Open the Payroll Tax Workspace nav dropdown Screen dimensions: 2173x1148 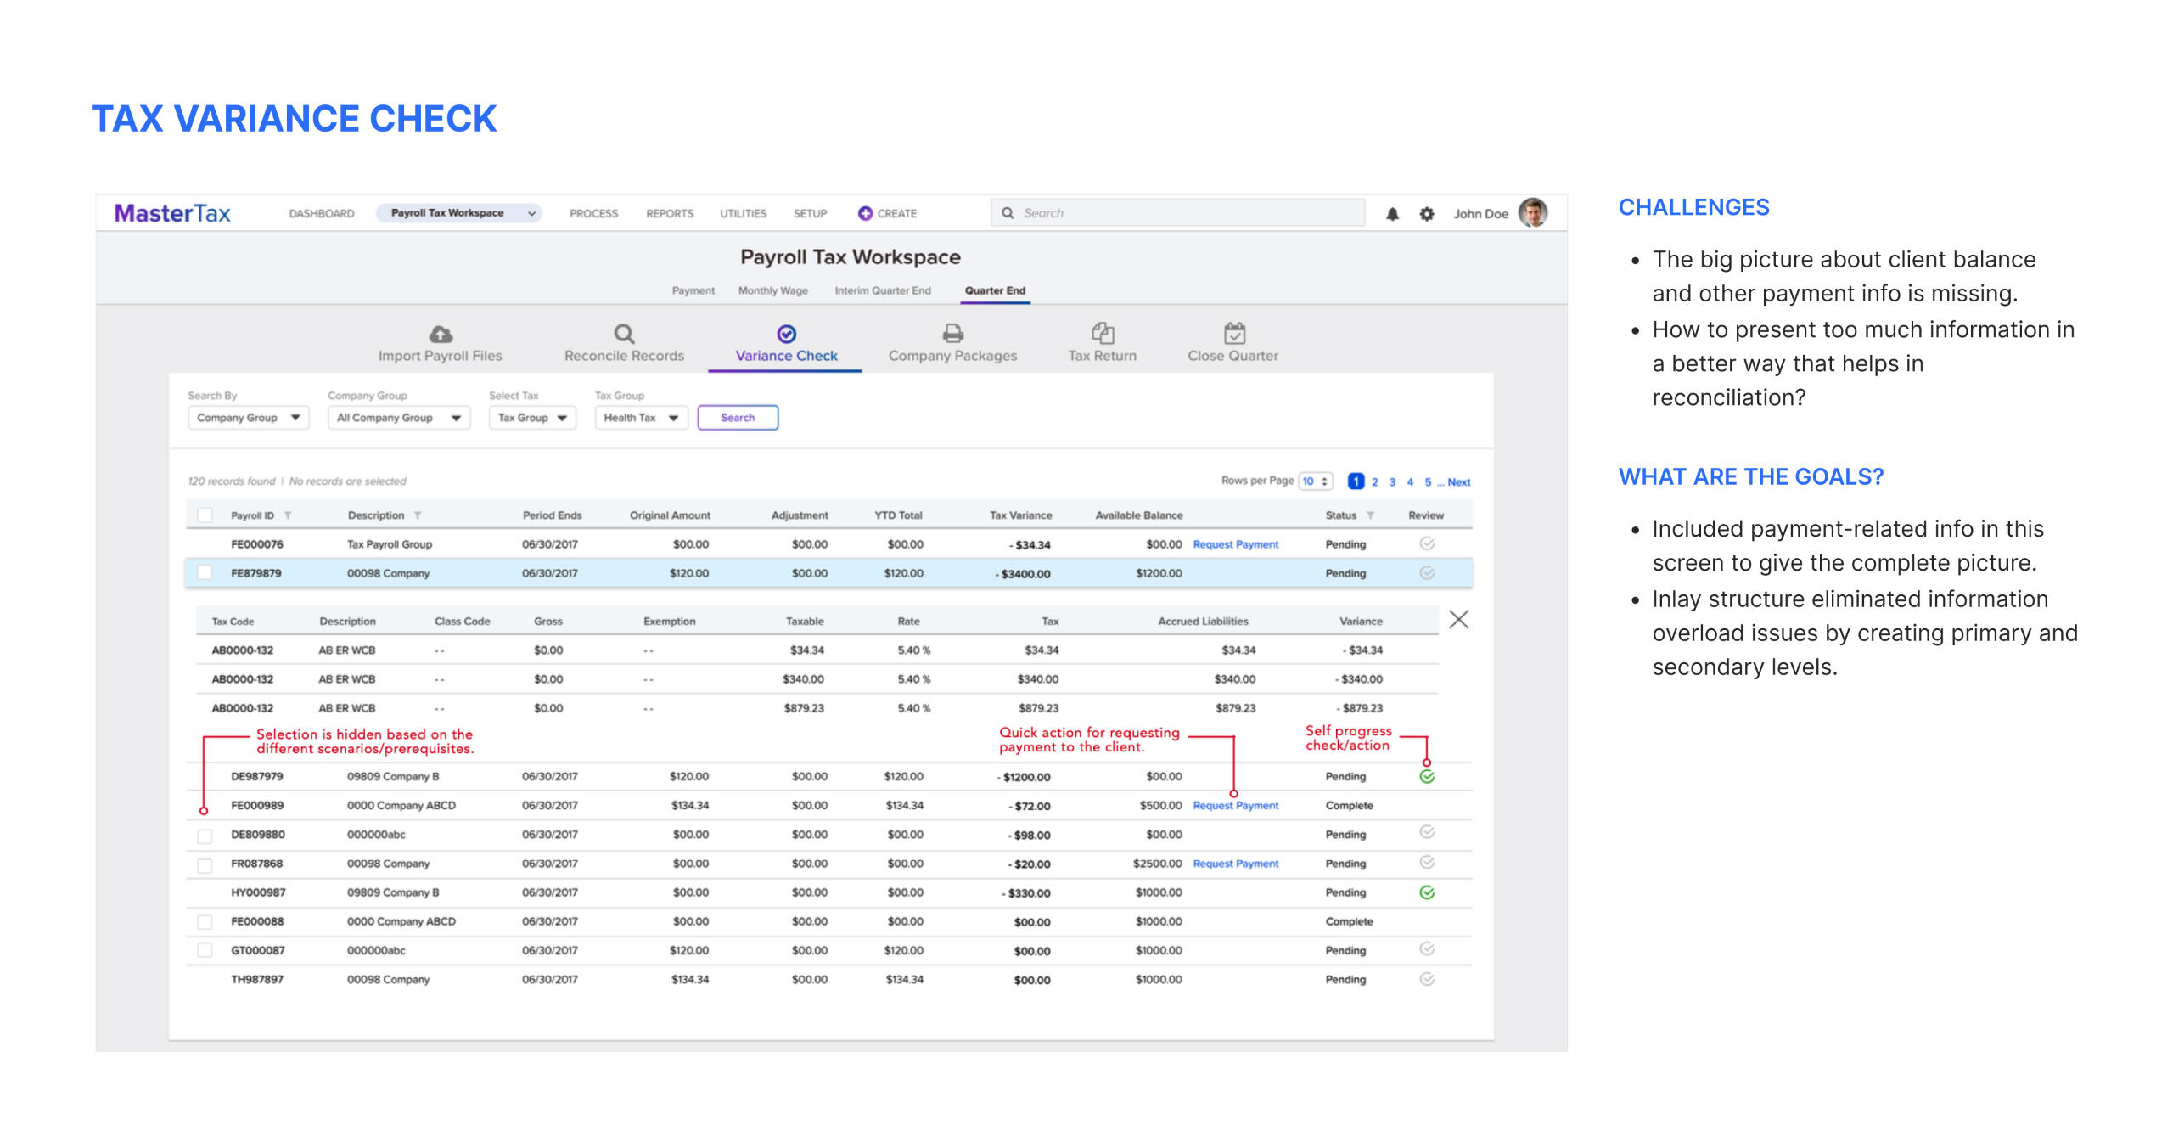tap(458, 213)
